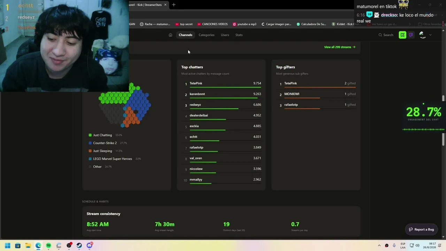Click the Just Sleeping orange legend swatch

[x=90, y=151]
